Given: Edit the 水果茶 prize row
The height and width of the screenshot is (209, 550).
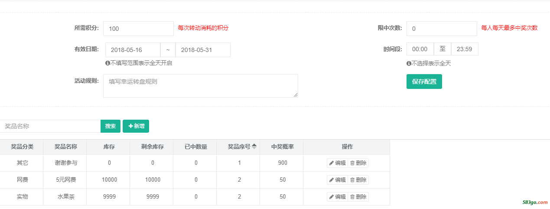Looking at the screenshot, I should tap(337, 197).
